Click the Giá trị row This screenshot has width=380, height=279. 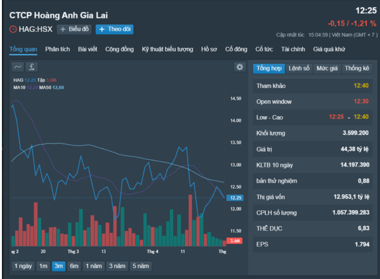pos(313,149)
